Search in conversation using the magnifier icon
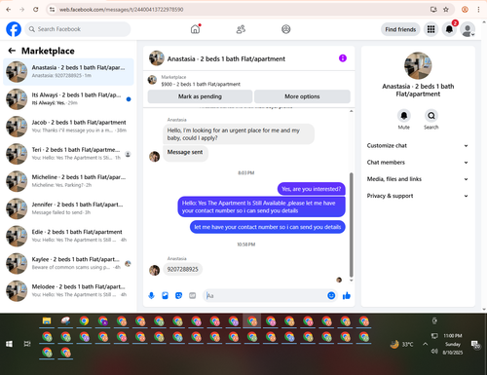This screenshot has width=487, height=375. (431, 115)
